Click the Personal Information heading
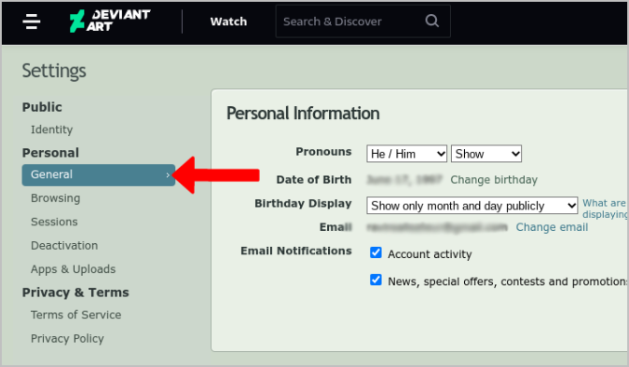Screen dimensions: 629x367 tap(303, 113)
